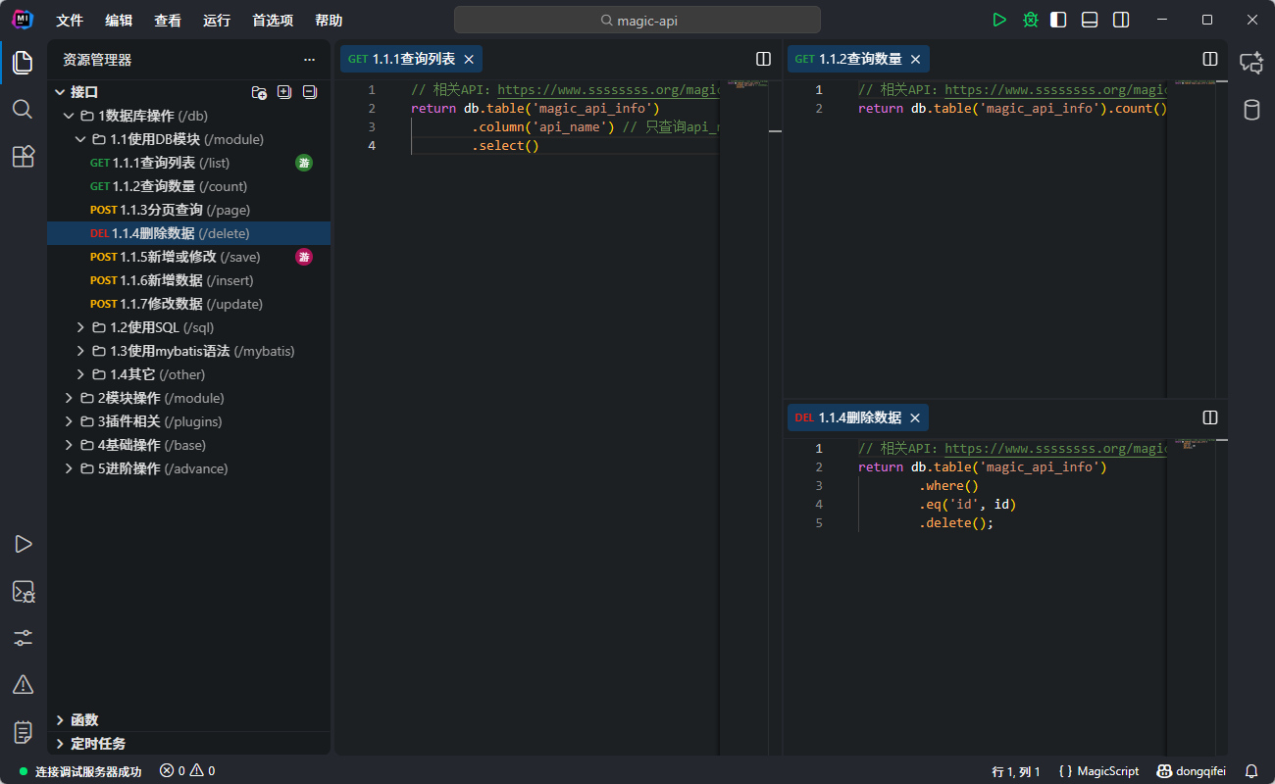Expand the 定时任务 section
Viewport: 1275px width, 784px height.
pos(60,744)
